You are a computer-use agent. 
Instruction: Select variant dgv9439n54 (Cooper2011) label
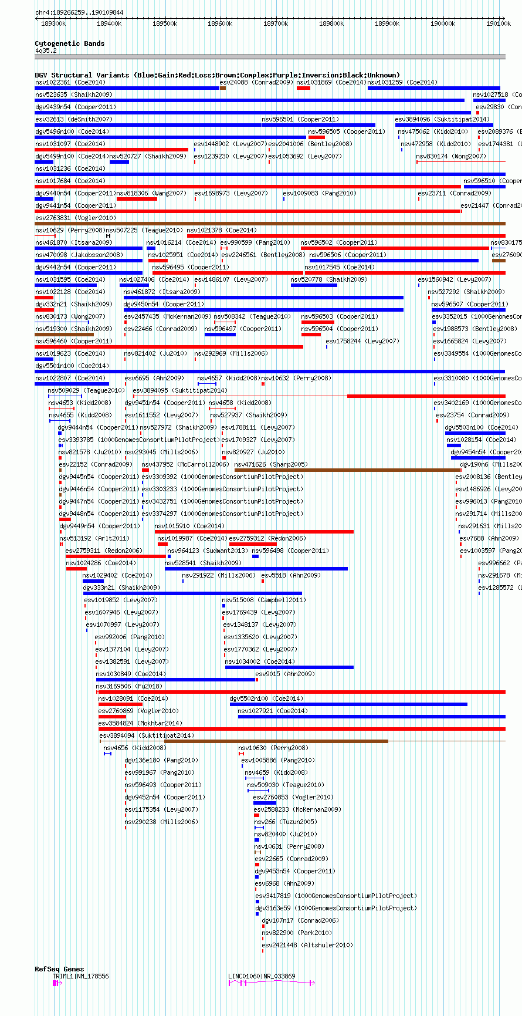[x=76, y=107]
